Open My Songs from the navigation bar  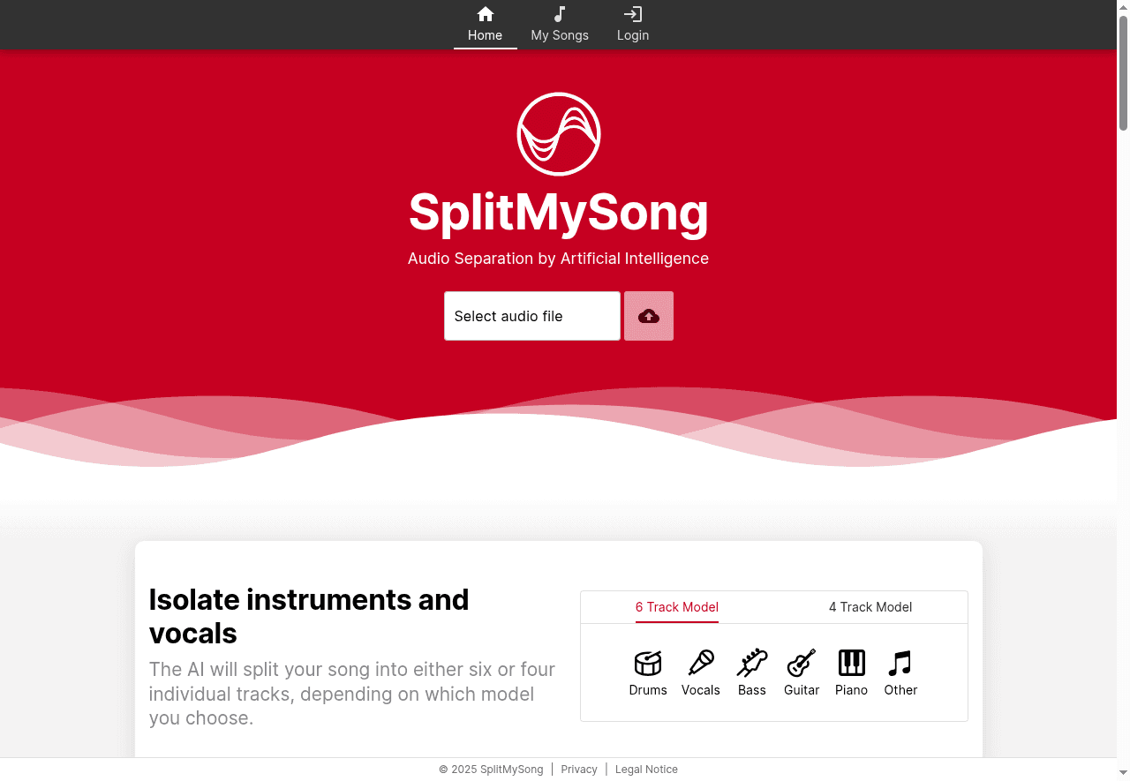click(x=560, y=24)
